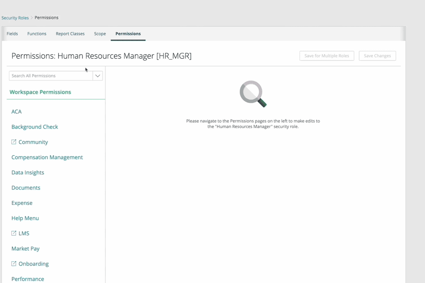Click the external link icon beside Community
Image resolution: width=425 pixels, height=283 pixels.
pos(14,142)
